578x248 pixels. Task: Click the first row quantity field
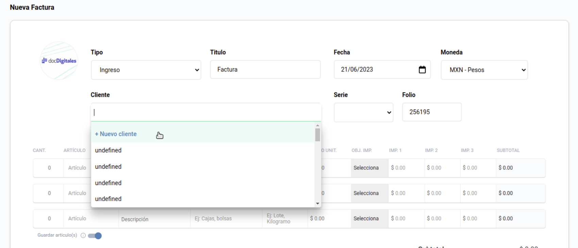[x=49, y=168]
